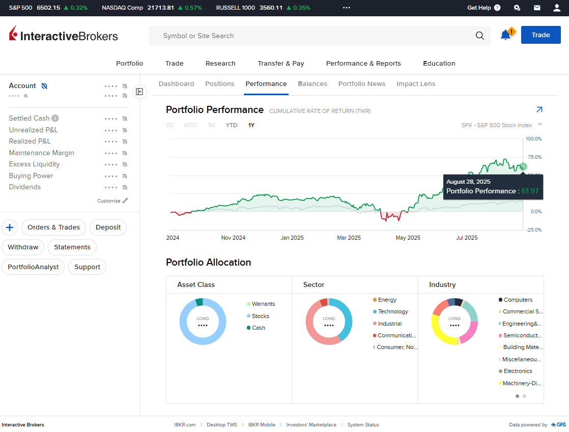Open the Trade main menu

(175, 64)
